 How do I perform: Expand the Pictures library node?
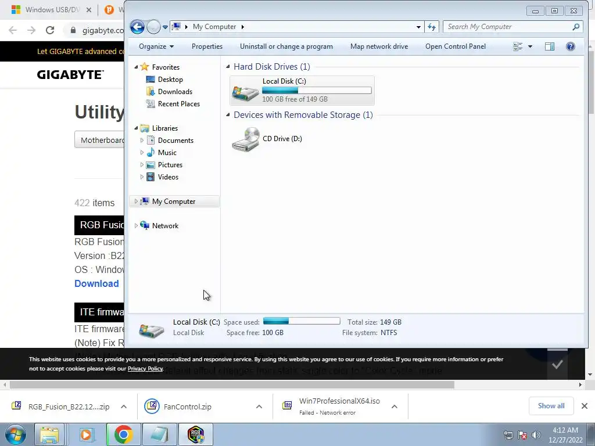click(x=142, y=164)
